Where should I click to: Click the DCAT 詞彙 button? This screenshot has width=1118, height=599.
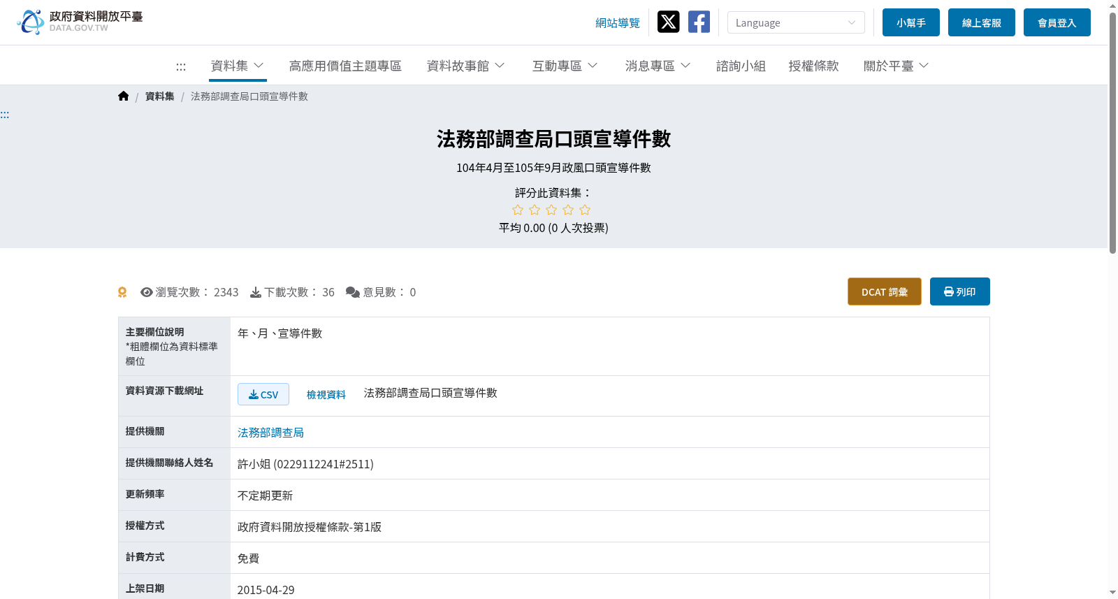click(885, 291)
